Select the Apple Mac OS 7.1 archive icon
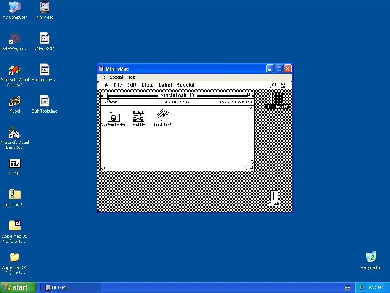This screenshot has height=293, width=390. [14, 232]
